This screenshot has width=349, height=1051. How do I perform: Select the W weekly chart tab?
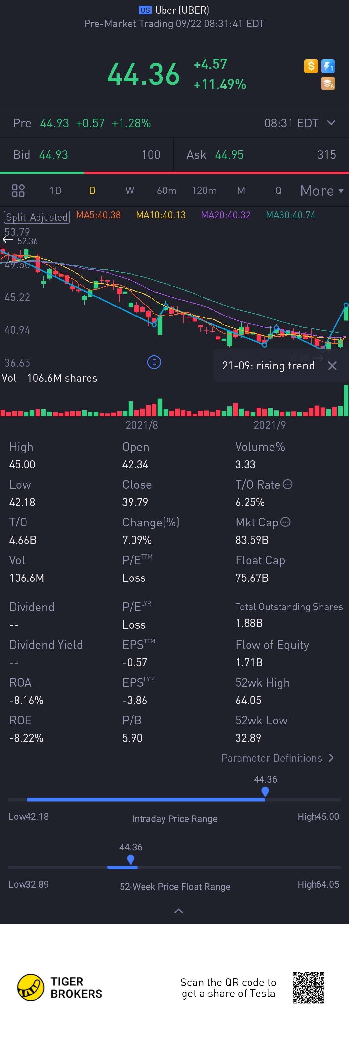click(129, 191)
